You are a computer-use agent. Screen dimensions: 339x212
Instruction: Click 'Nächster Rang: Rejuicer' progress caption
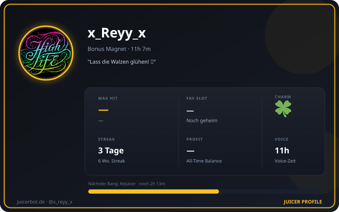tap(126, 184)
